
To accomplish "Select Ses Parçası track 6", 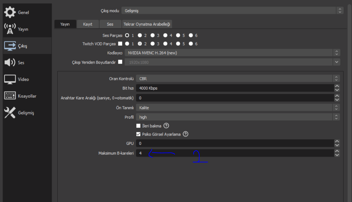I will pos(191,35).
